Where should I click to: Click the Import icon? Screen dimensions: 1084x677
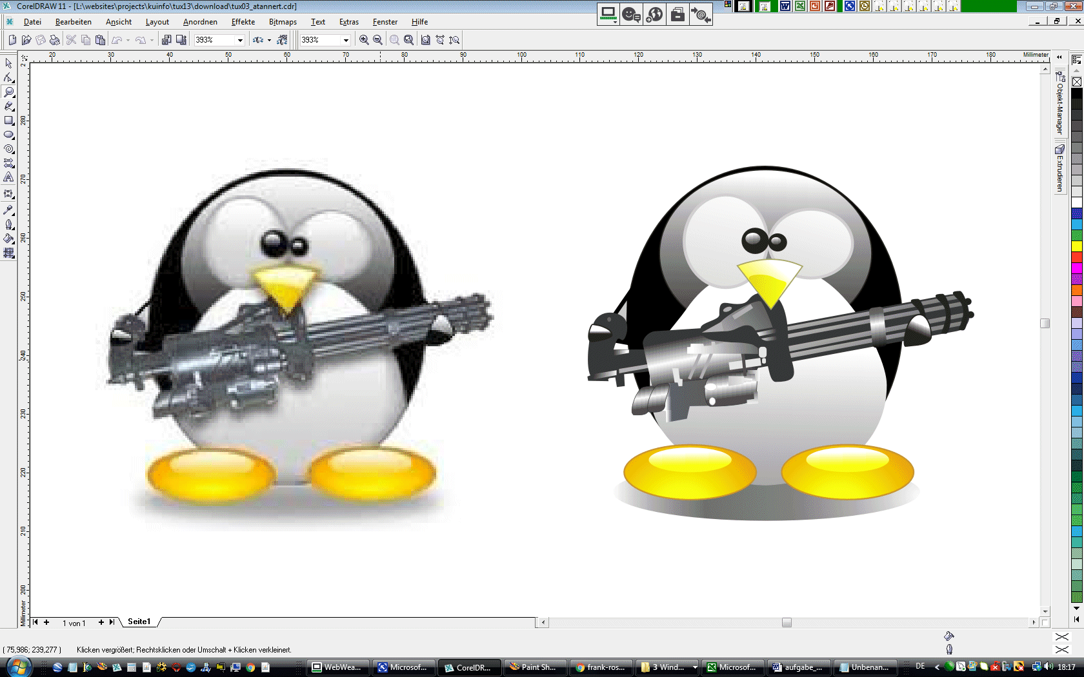(166, 40)
